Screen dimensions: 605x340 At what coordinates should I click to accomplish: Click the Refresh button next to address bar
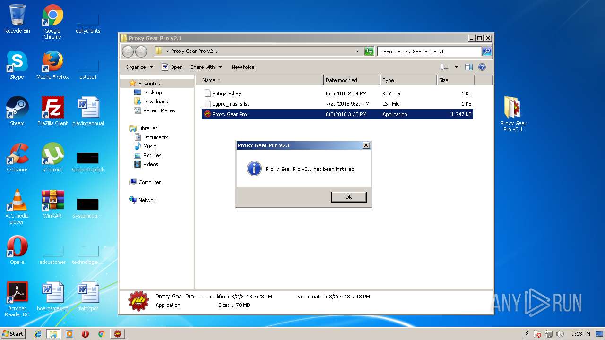pyautogui.click(x=369, y=51)
